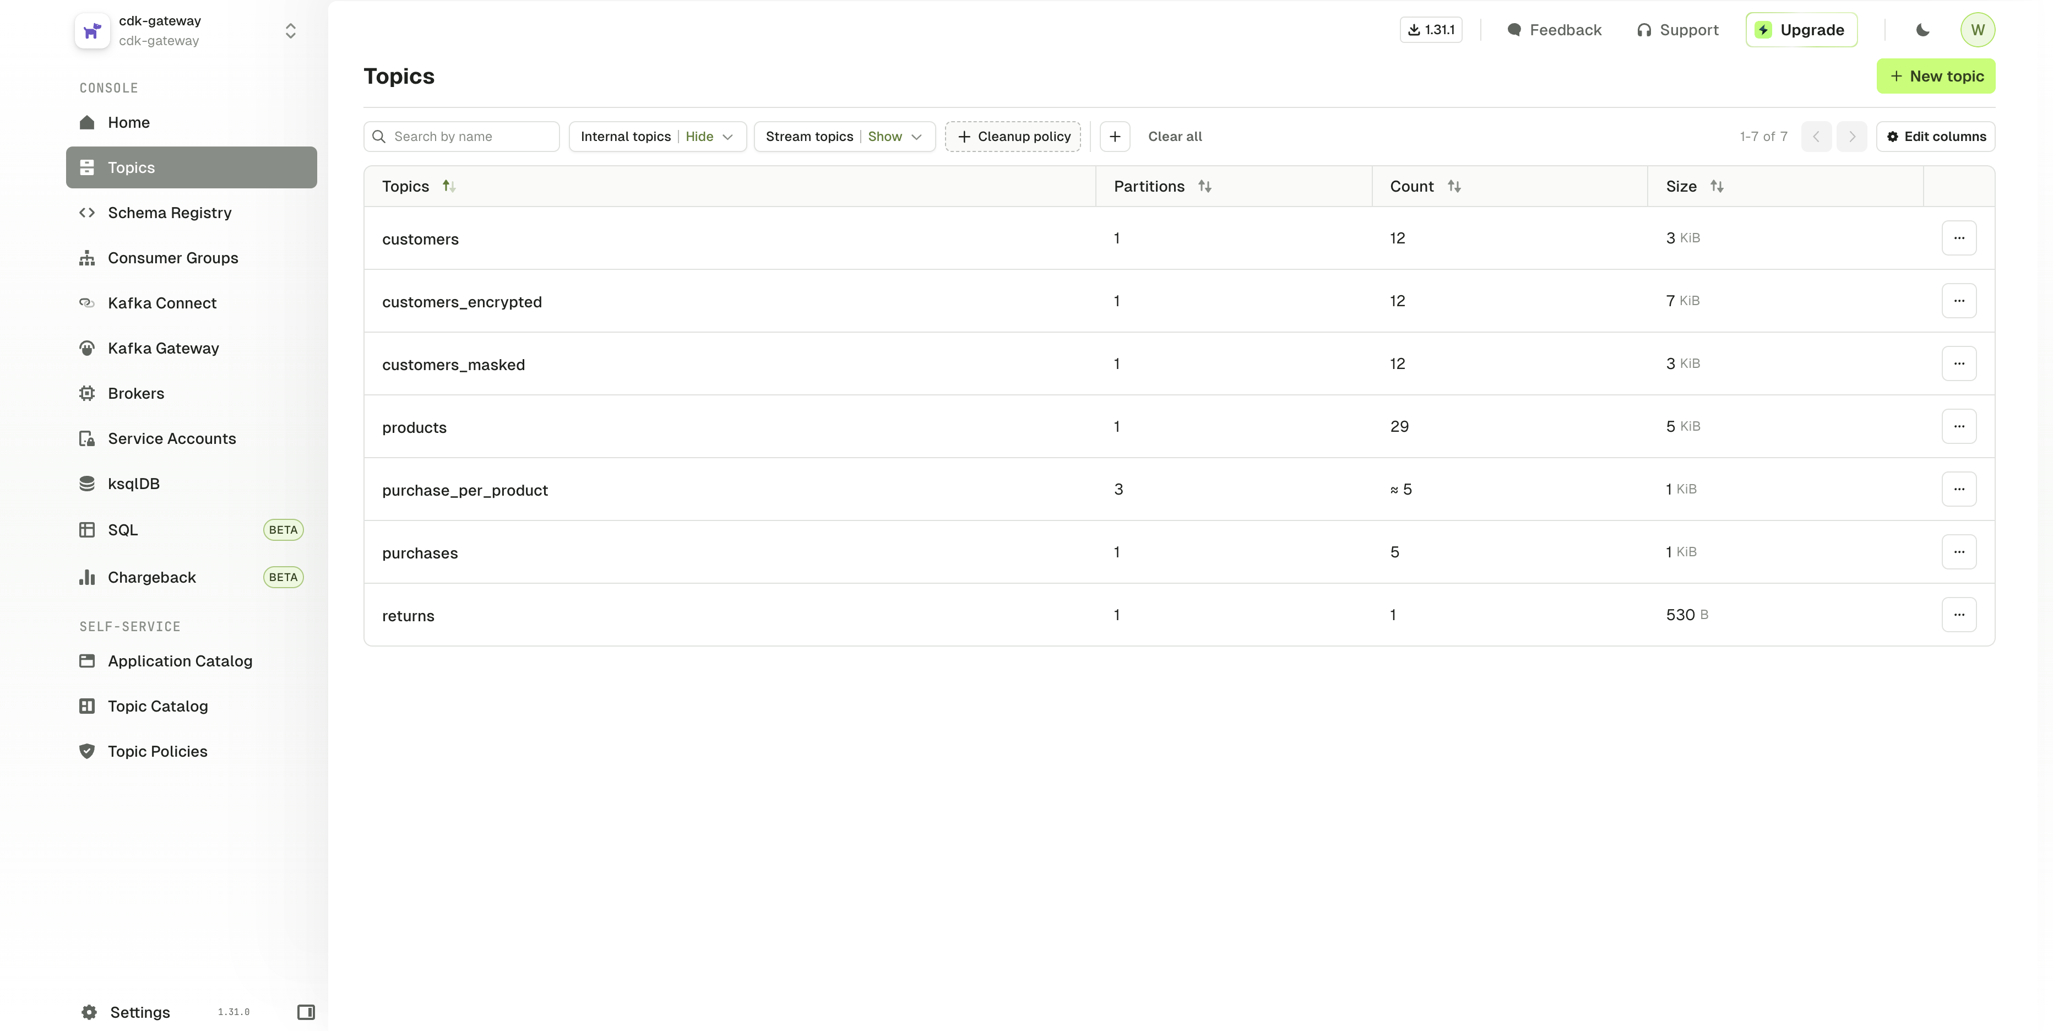Click the W user avatar
2053x1031 pixels.
tap(1978, 30)
